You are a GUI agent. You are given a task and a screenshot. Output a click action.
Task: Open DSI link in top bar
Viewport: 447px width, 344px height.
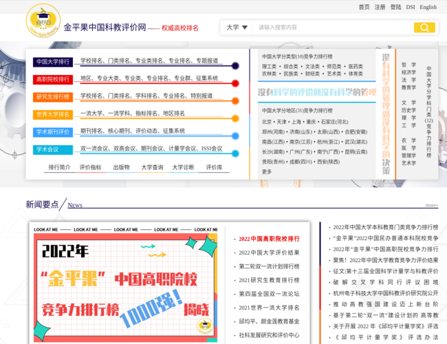411,7
